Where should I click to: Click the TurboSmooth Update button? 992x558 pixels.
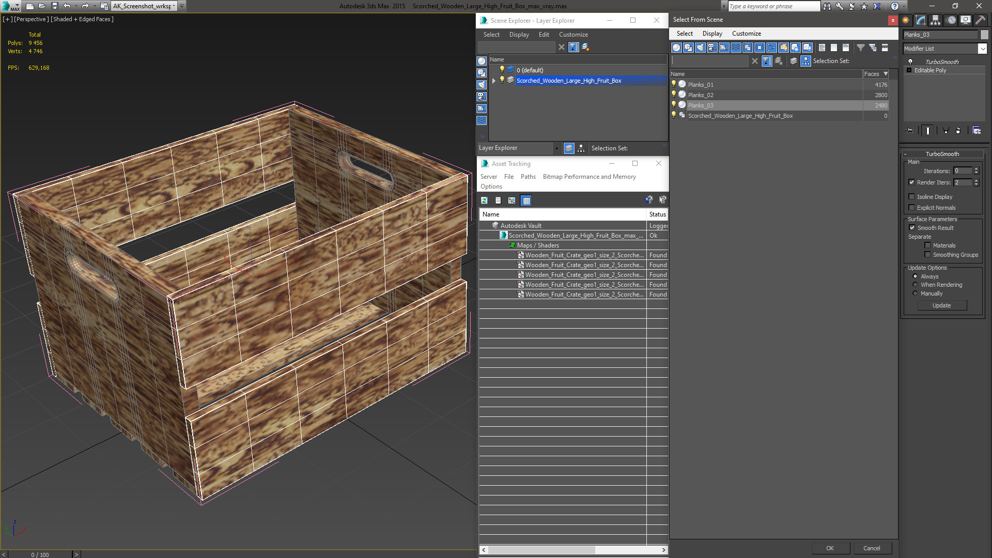pyautogui.click(x=941, y=305)
